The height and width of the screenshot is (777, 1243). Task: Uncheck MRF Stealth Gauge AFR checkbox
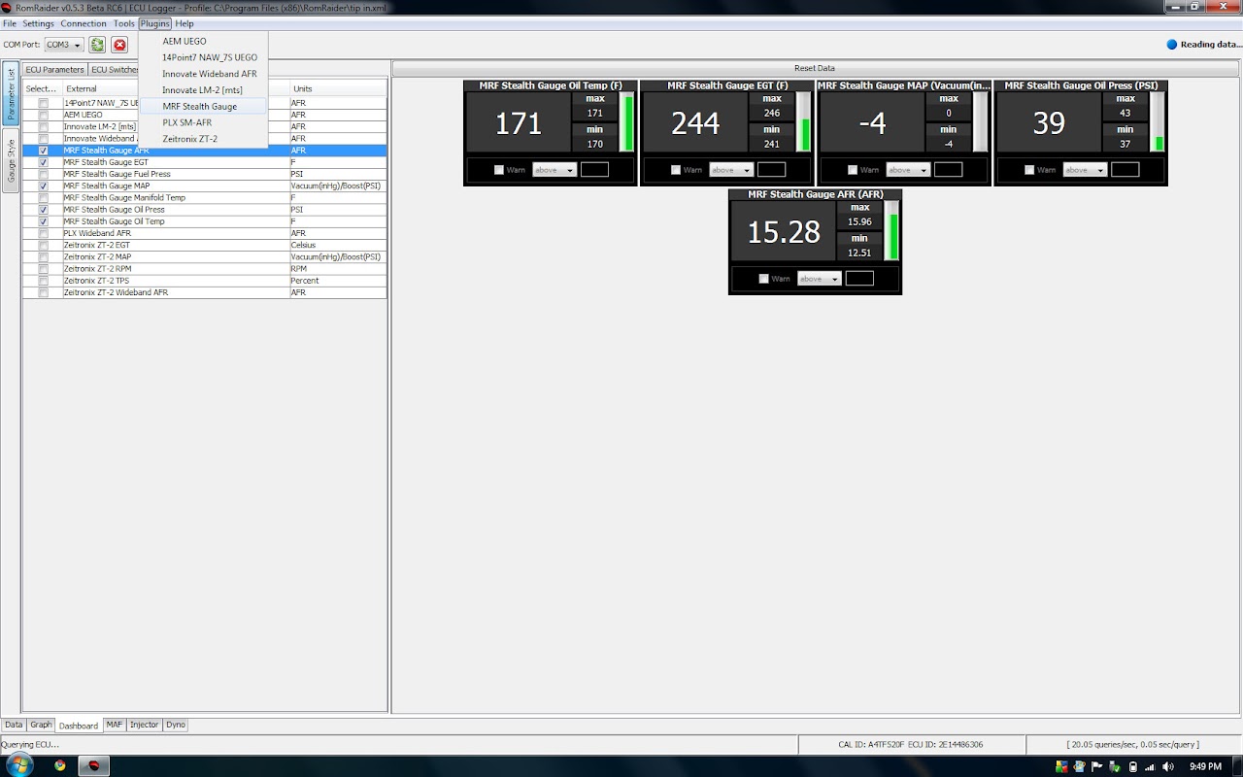43,151
